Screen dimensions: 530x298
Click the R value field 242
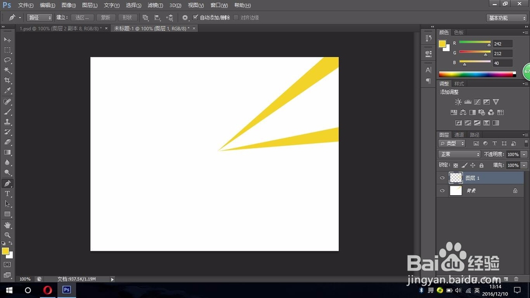tap(502, 43)
